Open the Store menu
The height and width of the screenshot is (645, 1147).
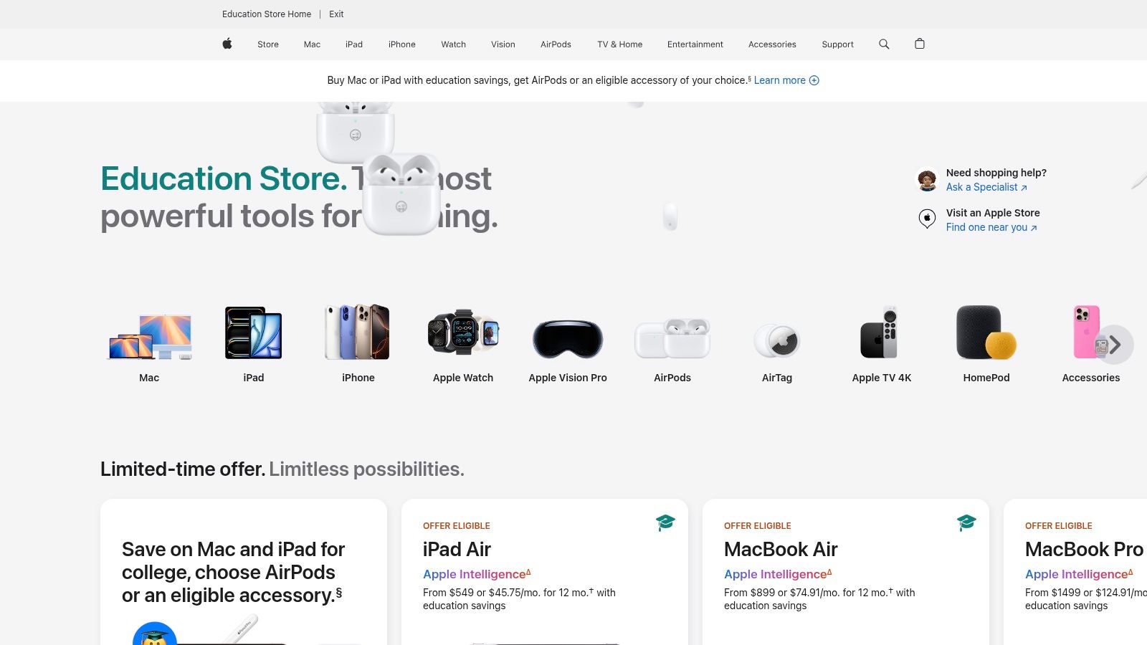coord(268,44)
